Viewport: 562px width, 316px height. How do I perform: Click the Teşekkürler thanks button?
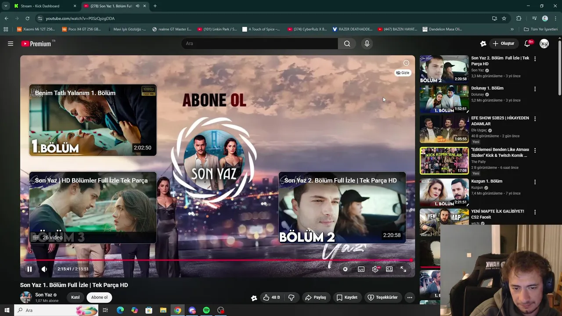(382, 297)
